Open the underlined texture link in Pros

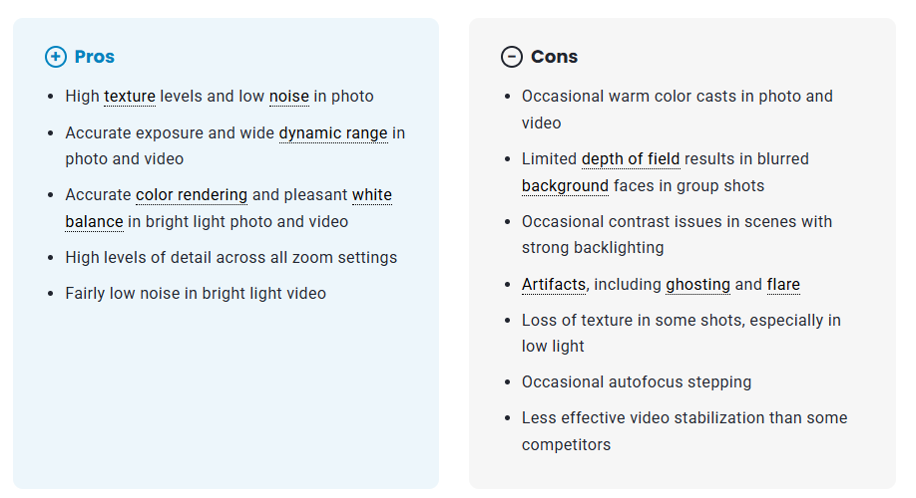[x=130, y=97]
